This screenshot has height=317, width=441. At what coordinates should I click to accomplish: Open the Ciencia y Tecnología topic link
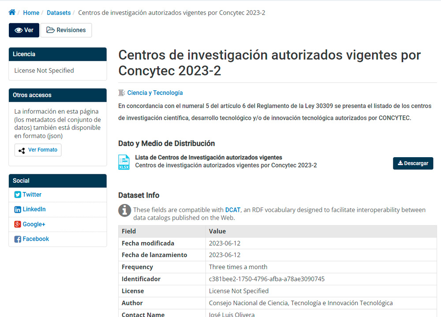155,92
